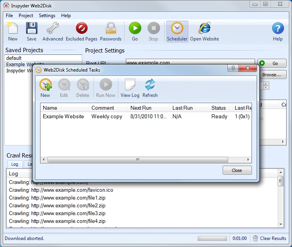Image resolution: width=292 pixels, height=247 pixels.
Task: Switch to the Log tab in Crawl Results
Action: click(x=14, y=164)
